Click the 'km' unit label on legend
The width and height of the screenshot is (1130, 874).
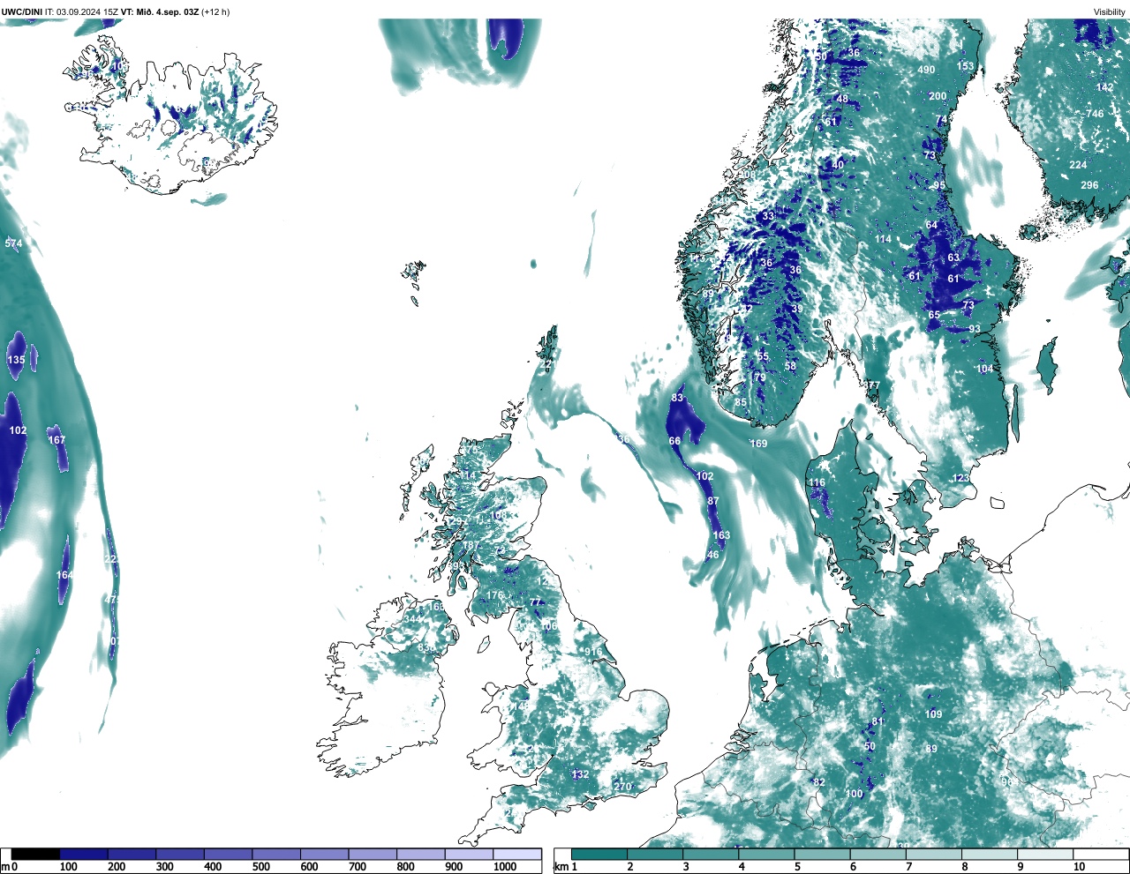coord(560,867)
